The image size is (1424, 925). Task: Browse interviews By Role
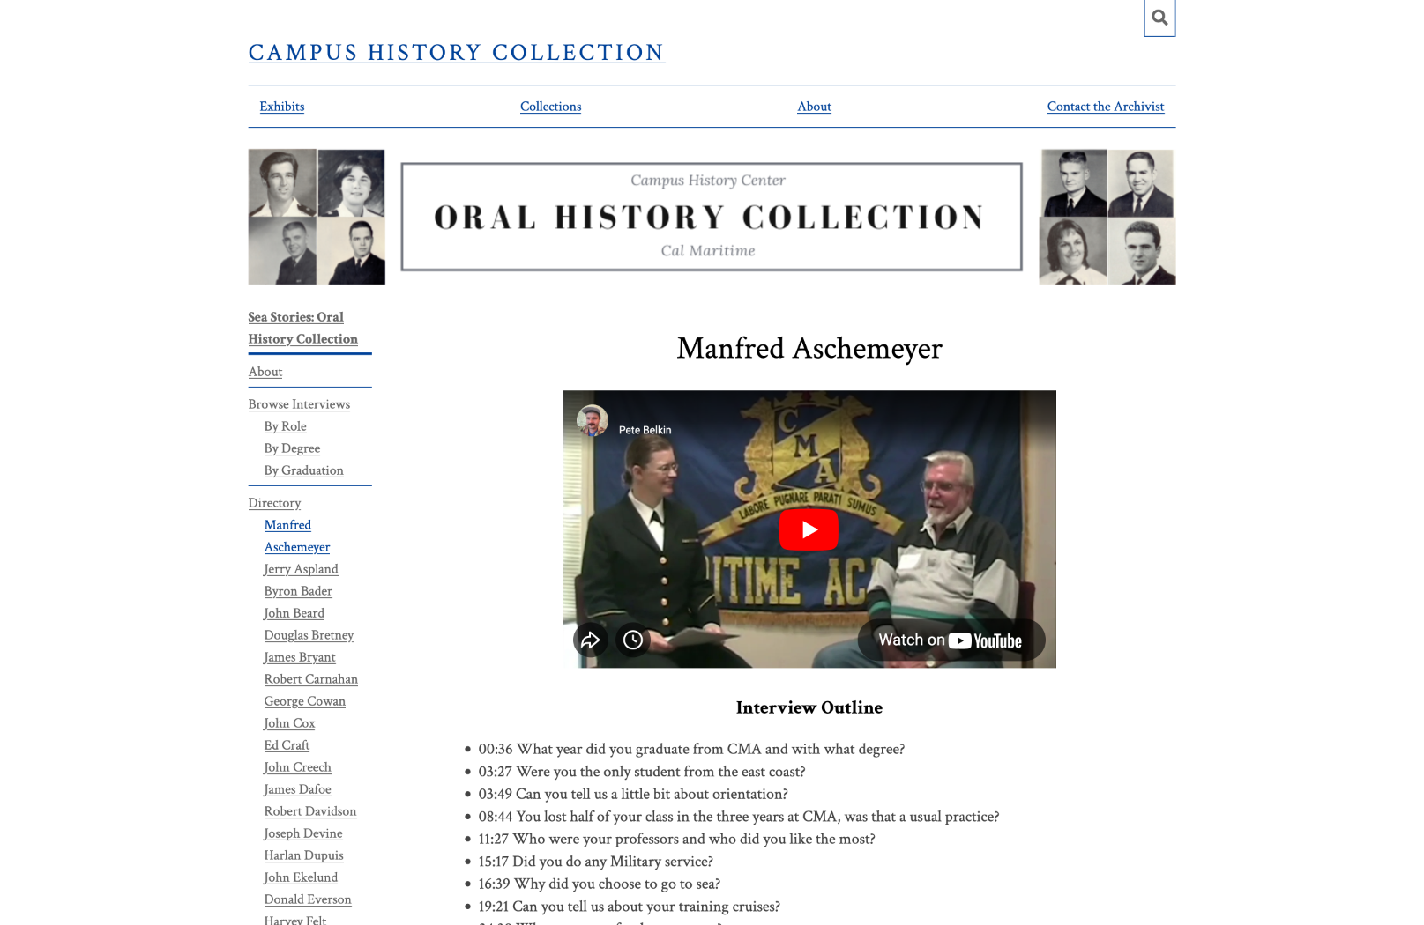pyautogui.click(x=285, y=426)
